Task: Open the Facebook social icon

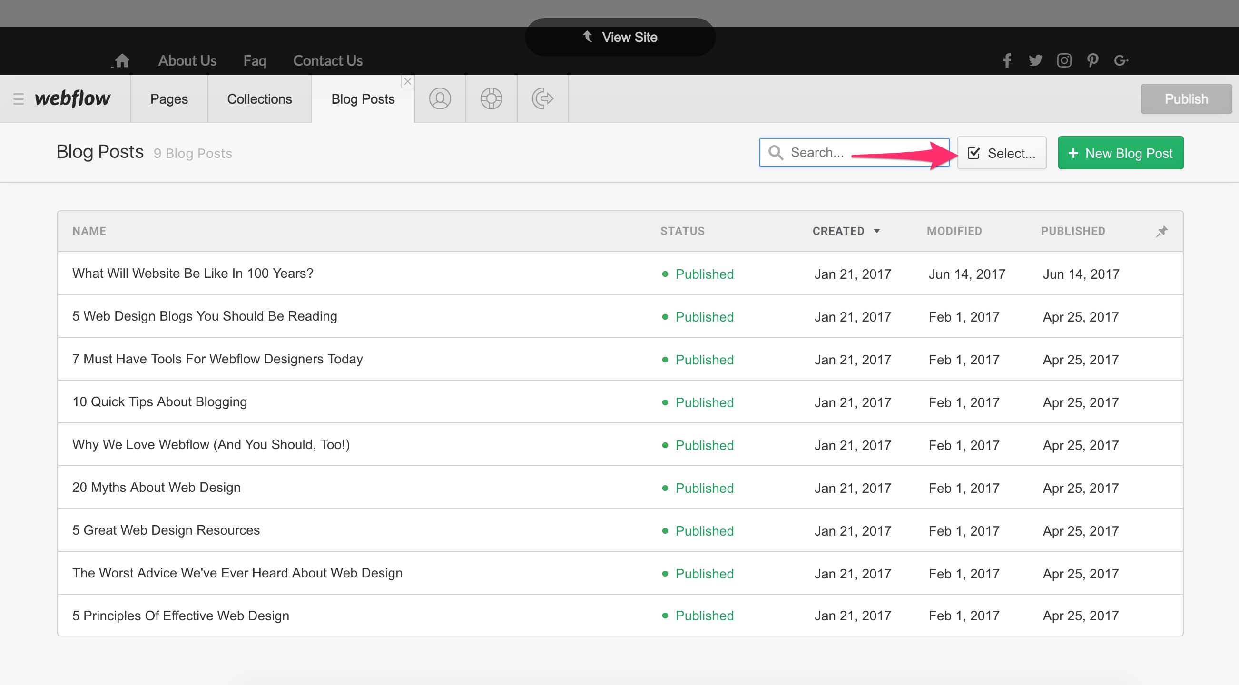Action: [x=1007, y=60]
